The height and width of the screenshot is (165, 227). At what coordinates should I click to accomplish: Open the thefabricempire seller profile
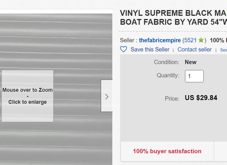[160, 40]
